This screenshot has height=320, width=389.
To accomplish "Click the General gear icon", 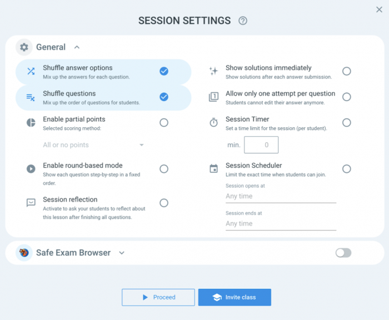I will pyautogui.click(x=24, y=47).
